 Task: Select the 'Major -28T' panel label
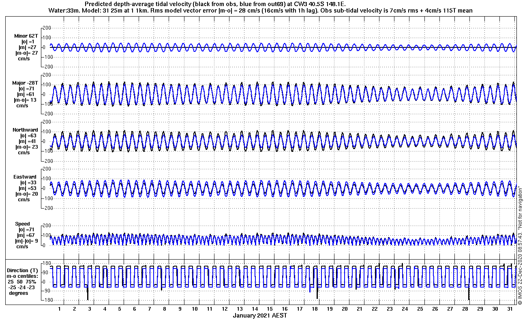tap(25, 83)
